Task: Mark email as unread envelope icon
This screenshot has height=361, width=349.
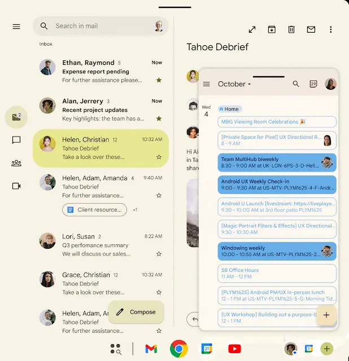Action: pyautogui.click(x=311, y=29)
